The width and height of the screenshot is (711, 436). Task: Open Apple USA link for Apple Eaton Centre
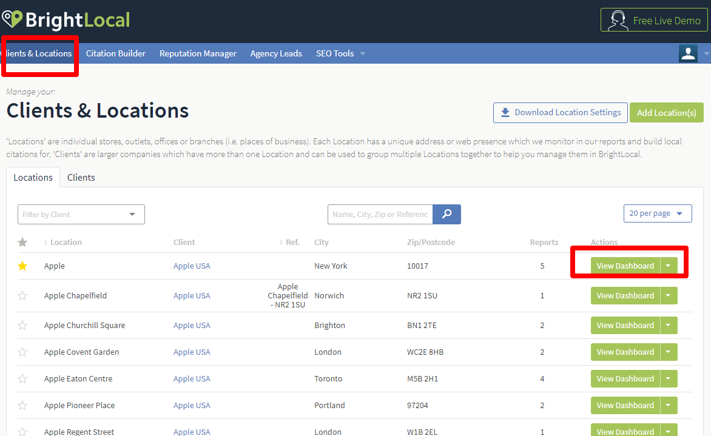[192, 378]
